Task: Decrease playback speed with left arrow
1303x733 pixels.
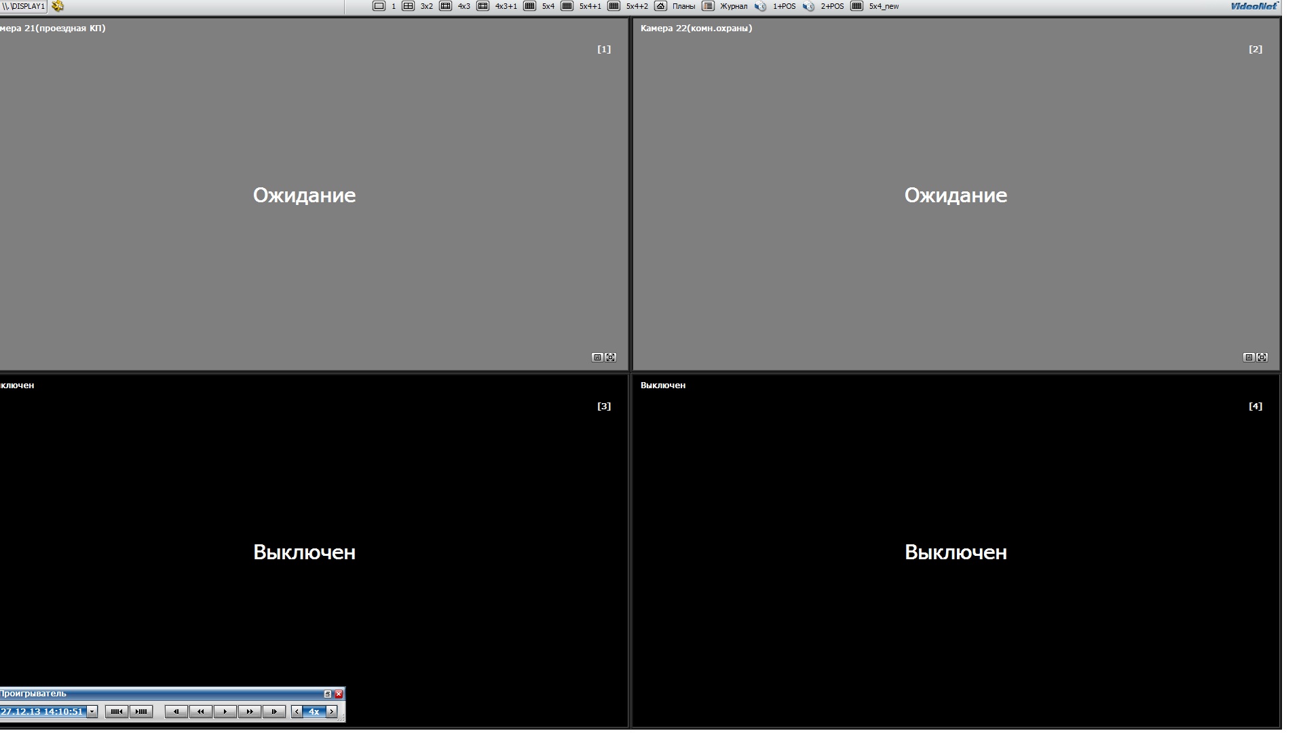Action: pos(297,712)
